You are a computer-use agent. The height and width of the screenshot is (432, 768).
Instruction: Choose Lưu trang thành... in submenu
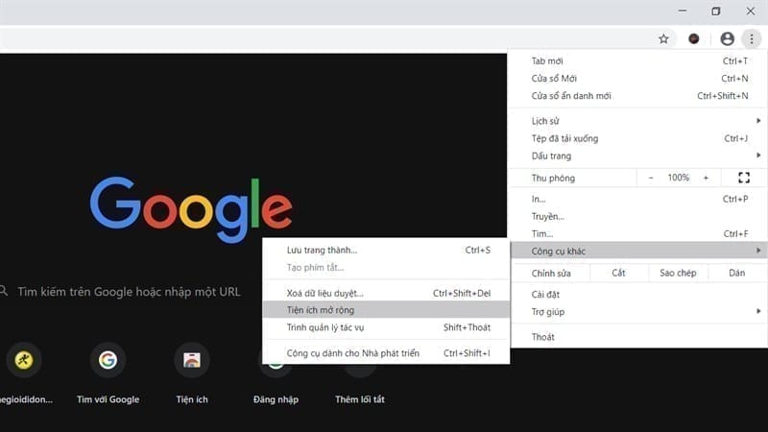coord(386,251)
